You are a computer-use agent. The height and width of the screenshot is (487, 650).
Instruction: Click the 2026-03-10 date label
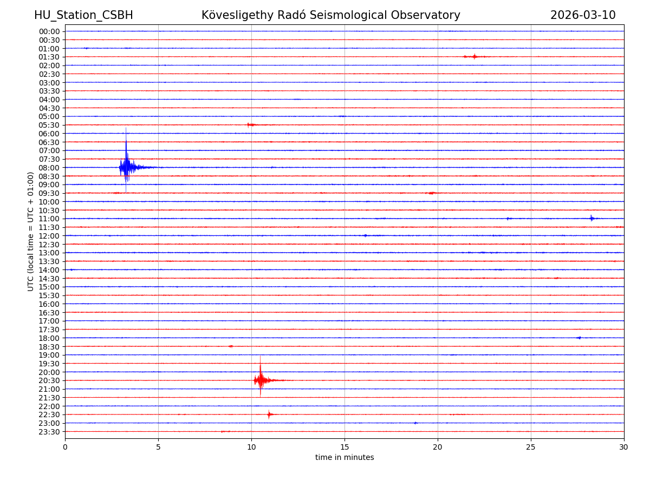click(x=583, y=15)
